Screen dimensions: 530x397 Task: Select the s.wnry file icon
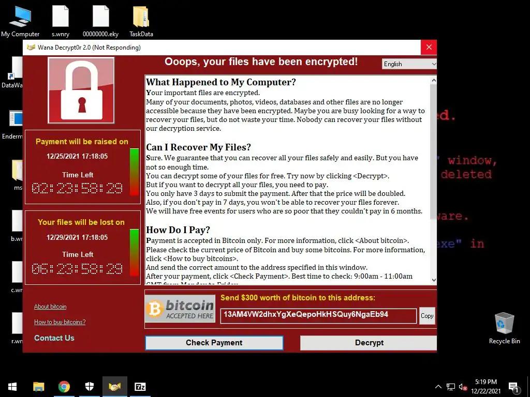(61, 22)
